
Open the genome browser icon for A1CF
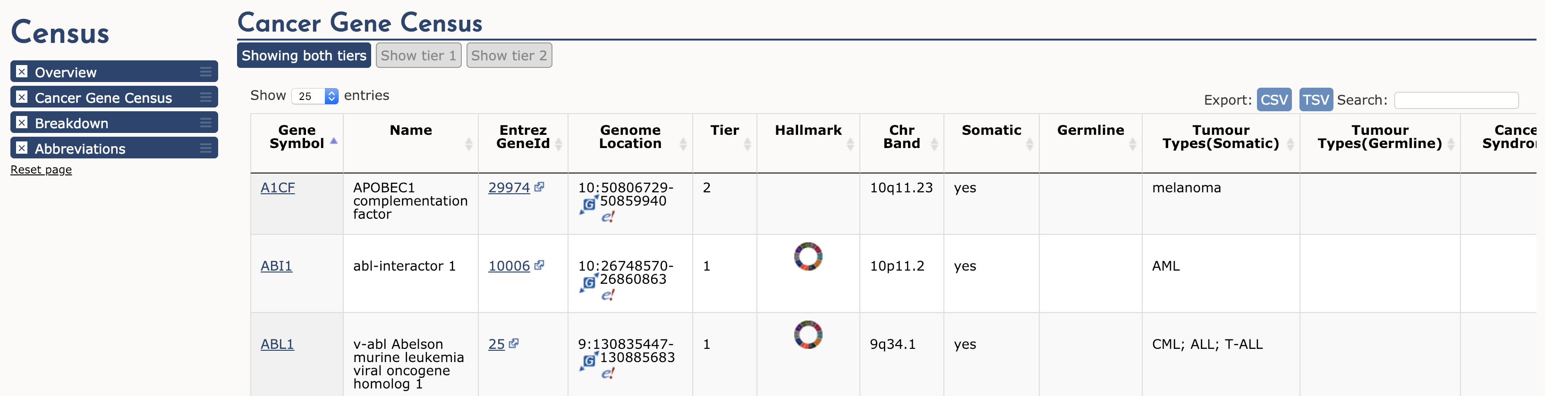point(589,204)
